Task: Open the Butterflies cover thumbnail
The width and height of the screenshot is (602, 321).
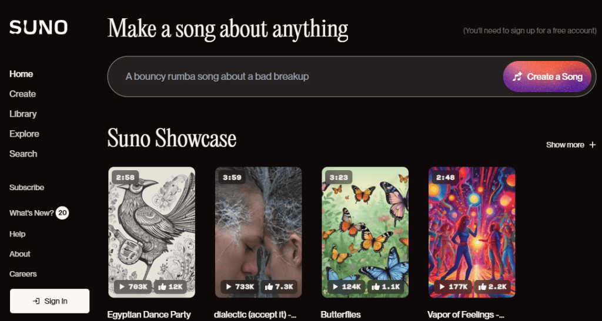Action: click(365, 223)
